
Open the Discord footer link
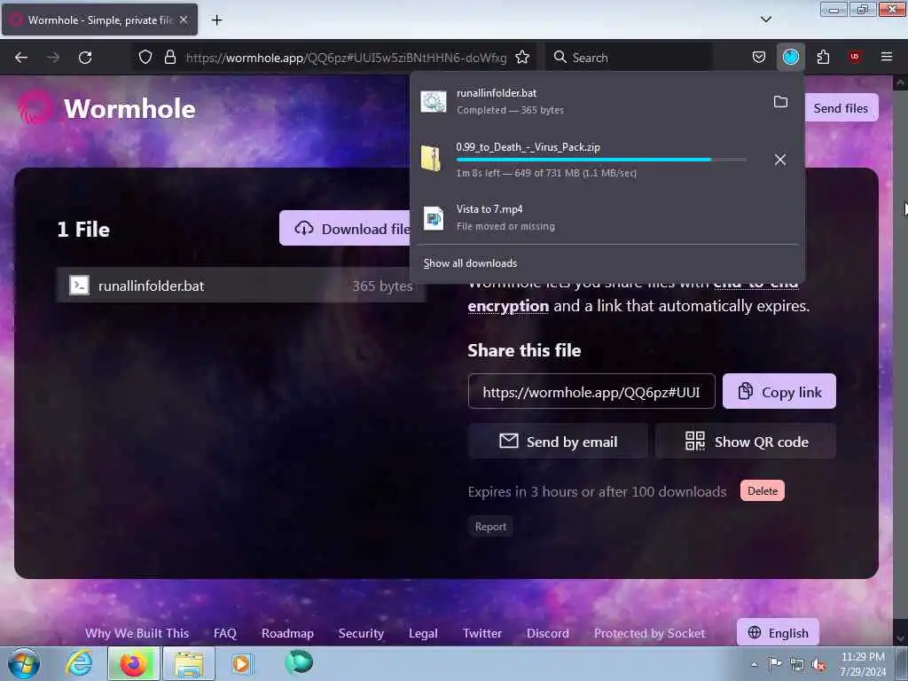tap(547, 633)
